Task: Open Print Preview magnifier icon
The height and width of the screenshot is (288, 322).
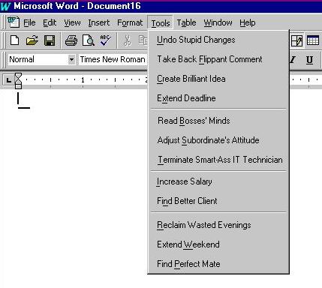Action: coord(89,40)
